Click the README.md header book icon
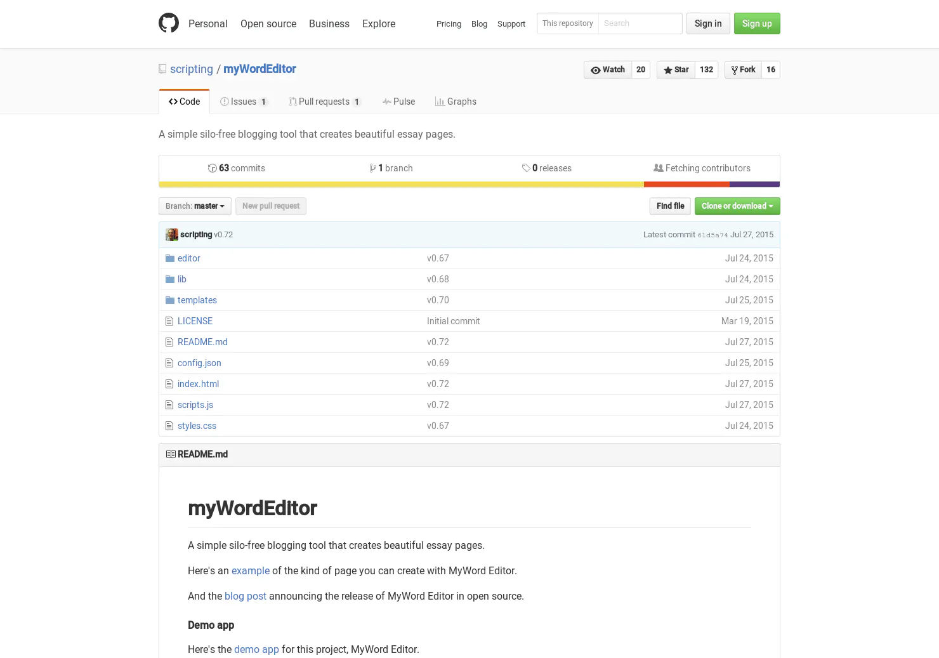The width and height of the screenshot is (939, 658). tap(171, 454)
